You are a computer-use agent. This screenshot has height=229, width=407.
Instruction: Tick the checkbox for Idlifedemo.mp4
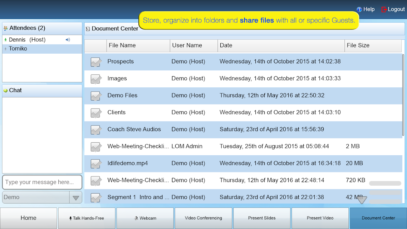96,164
